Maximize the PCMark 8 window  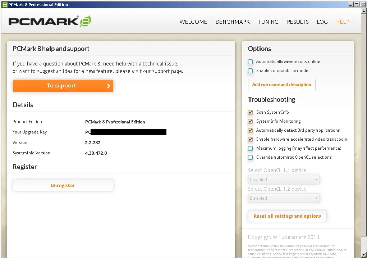click(x=356, y=5)
